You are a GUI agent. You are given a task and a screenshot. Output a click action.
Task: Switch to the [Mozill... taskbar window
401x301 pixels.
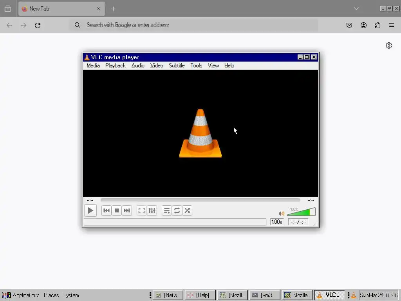(x=233, y=295)
